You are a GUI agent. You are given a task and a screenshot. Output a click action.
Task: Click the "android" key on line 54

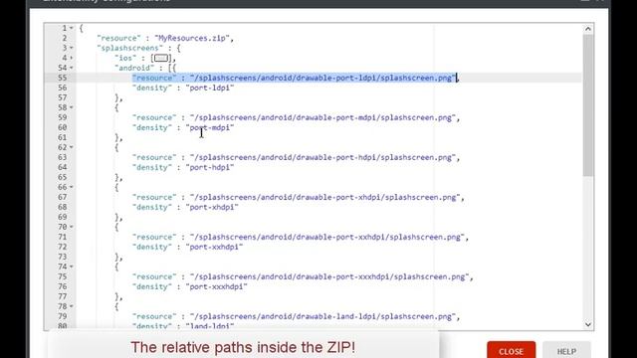coord(134,68)
